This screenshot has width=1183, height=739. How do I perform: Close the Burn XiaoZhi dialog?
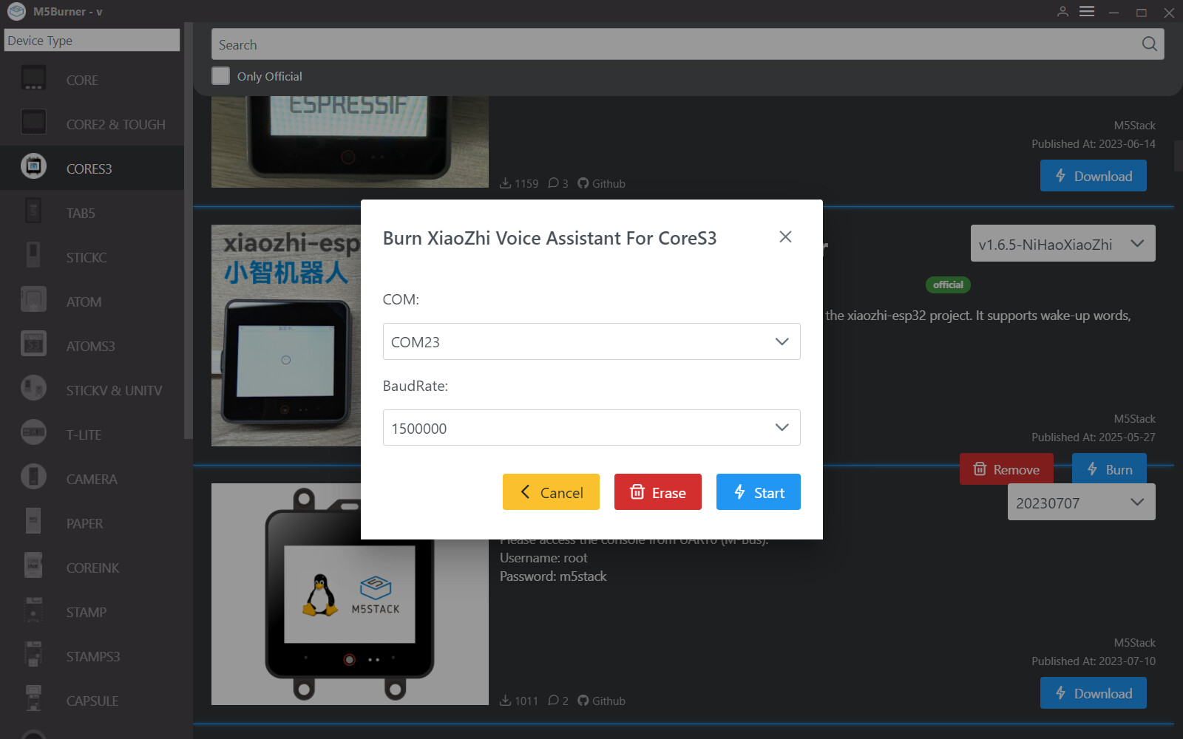pos(785,236)
